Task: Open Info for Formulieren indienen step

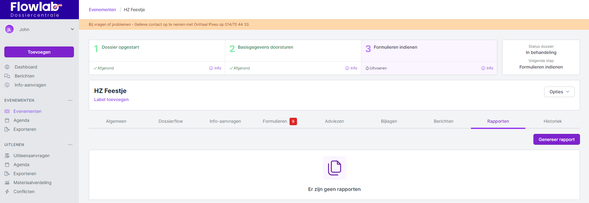Action: coord(487,68)
